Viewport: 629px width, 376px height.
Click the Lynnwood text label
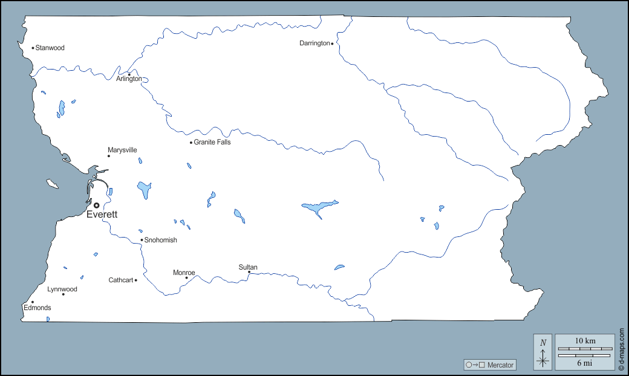(62, 289)
